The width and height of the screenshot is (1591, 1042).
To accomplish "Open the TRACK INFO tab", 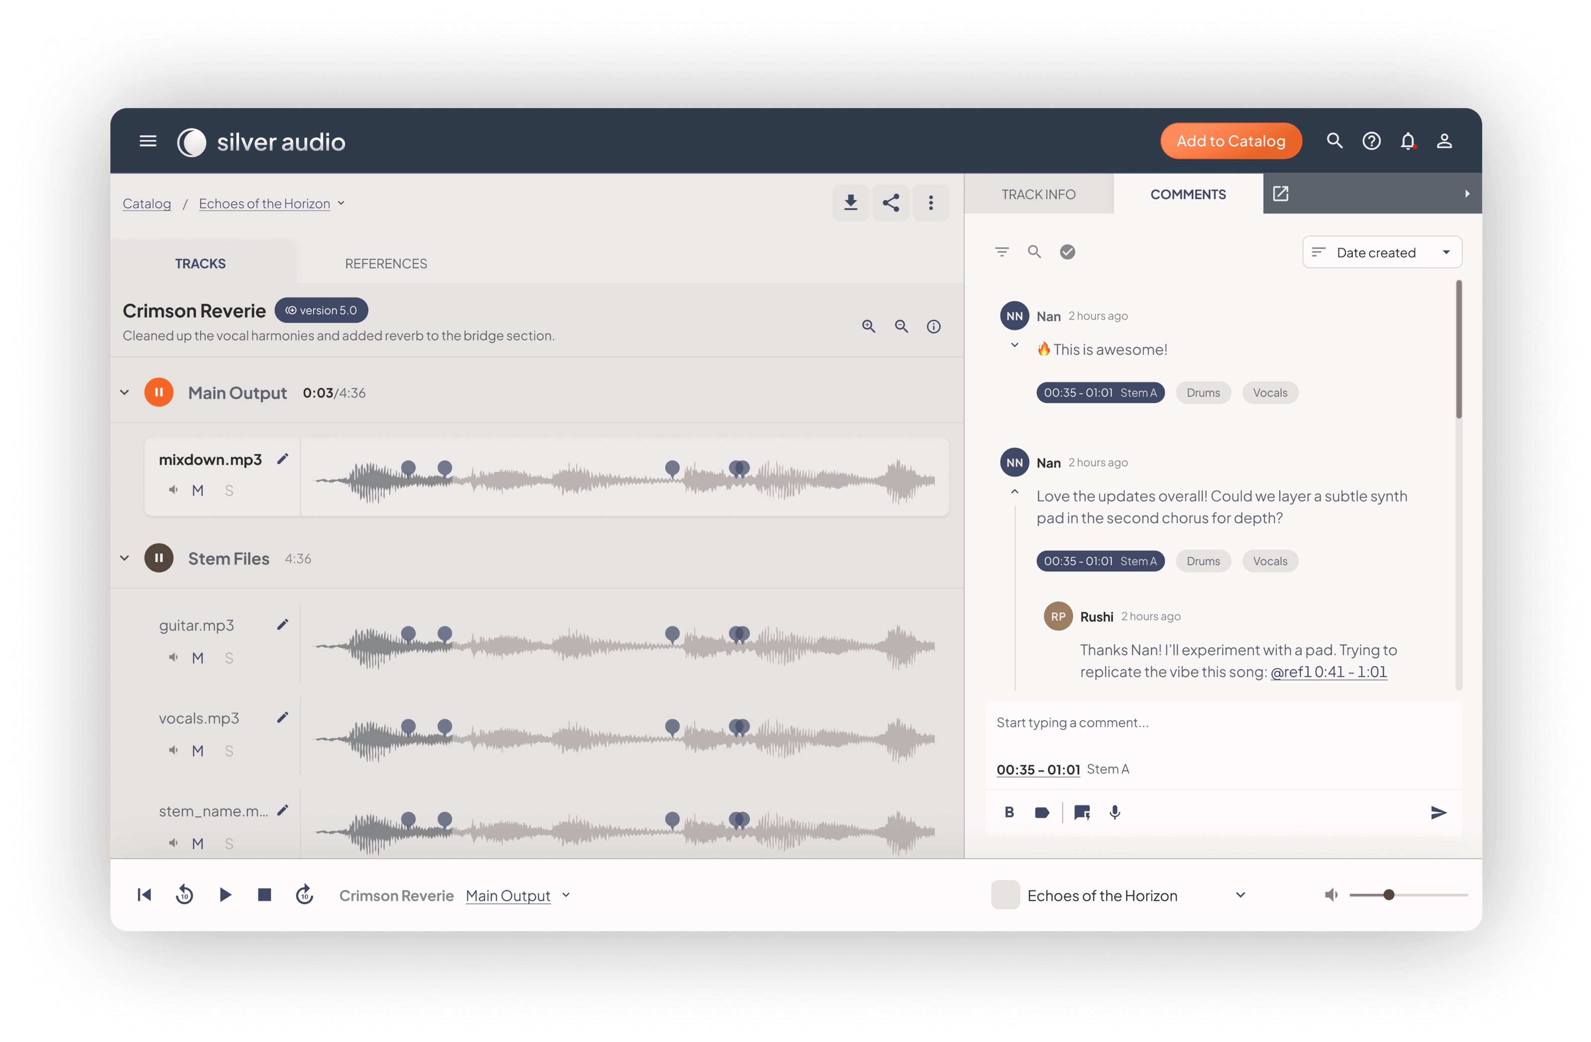I will click(x=1038, y=194).
